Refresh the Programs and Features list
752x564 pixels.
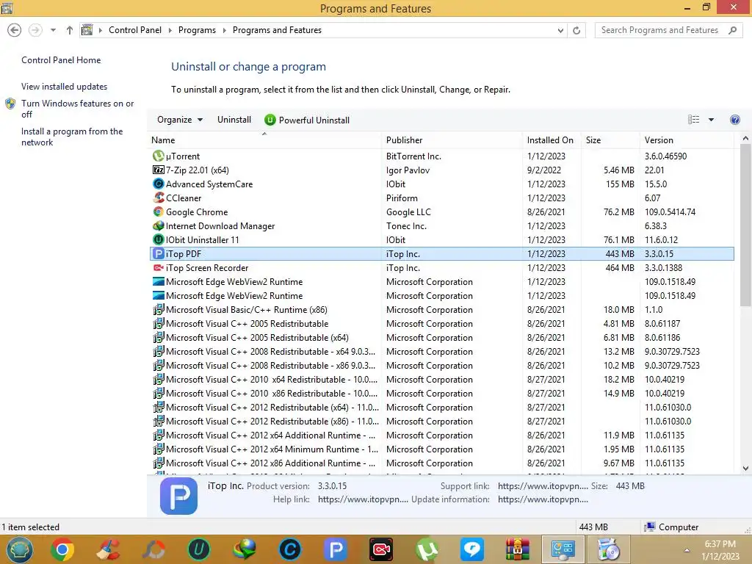576,30
